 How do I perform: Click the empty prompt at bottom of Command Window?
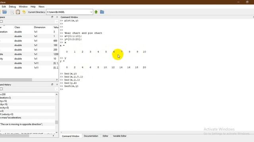61,89
